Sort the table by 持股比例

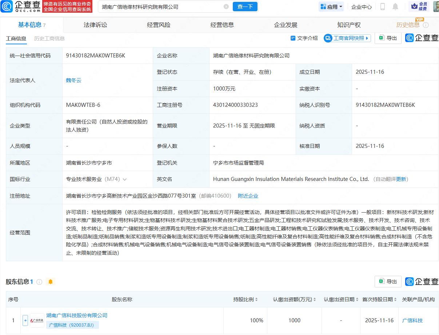point(256,300)
